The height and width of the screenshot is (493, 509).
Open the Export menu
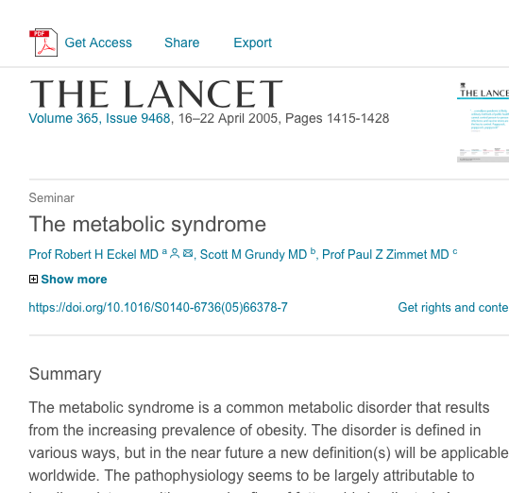(x=252, y=42)
